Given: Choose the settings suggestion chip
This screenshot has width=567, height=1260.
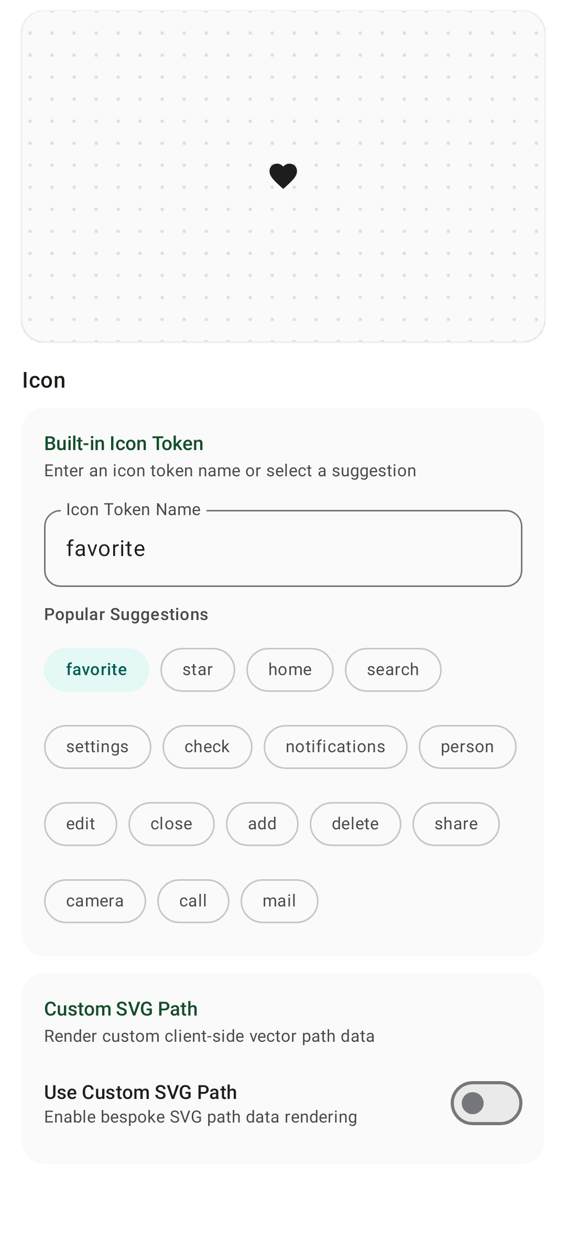Looking at the screenshot, I should point(97,747).
